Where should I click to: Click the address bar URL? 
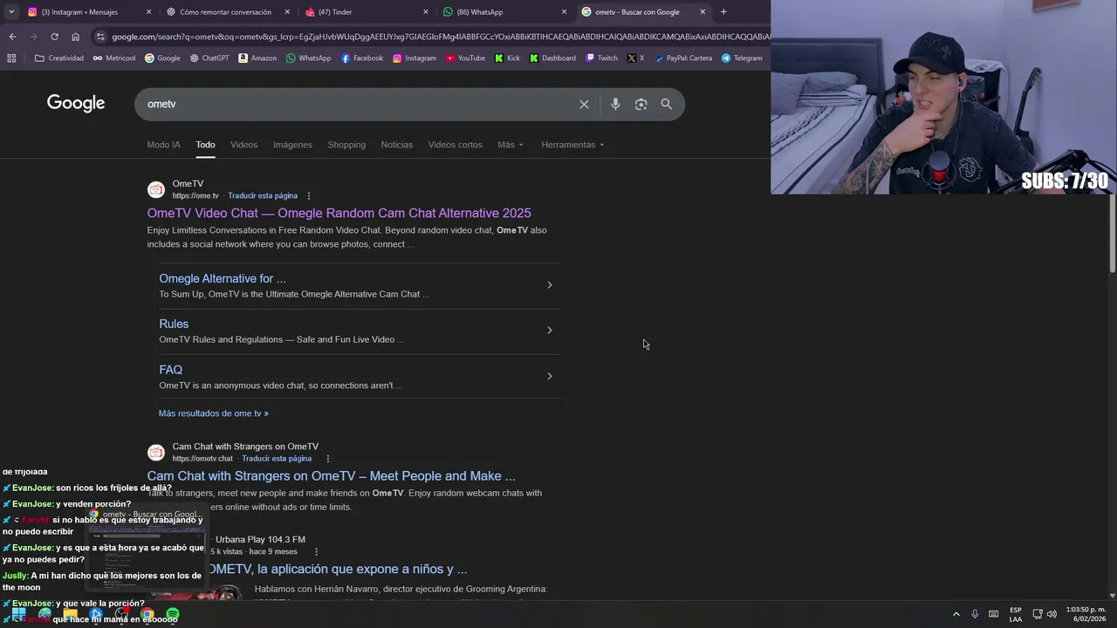coord(440,37)
